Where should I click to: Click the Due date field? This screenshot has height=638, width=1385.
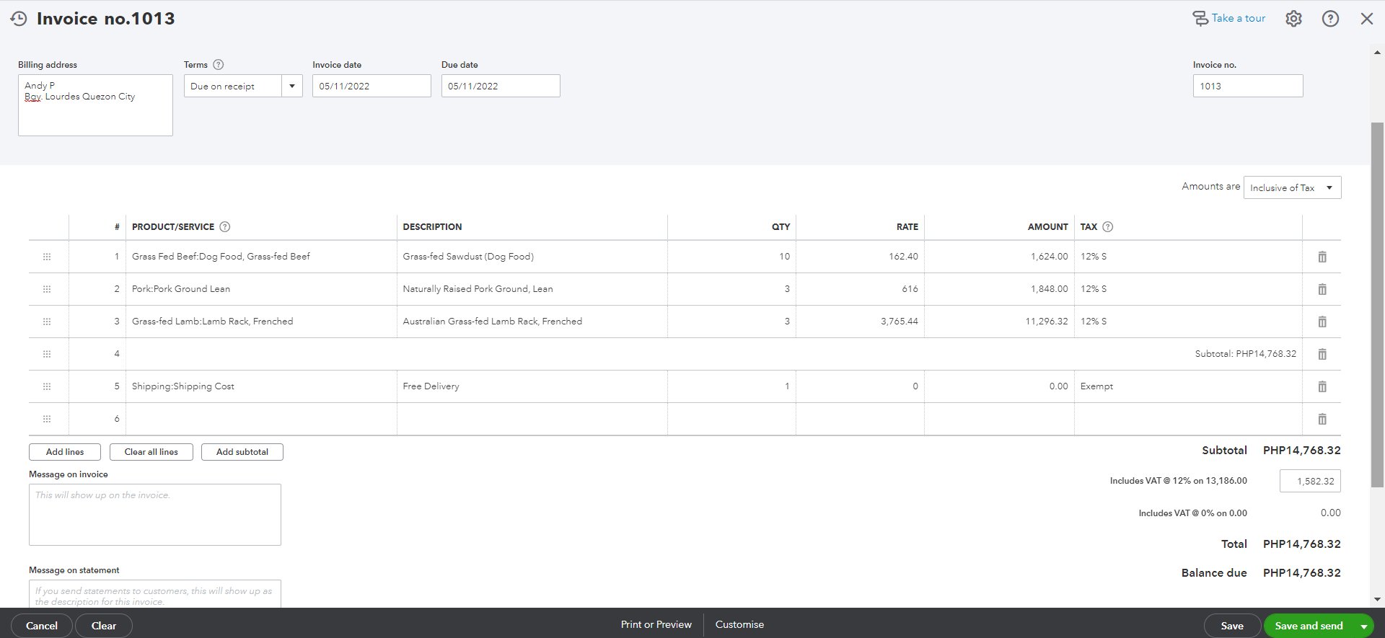[501, 86]
